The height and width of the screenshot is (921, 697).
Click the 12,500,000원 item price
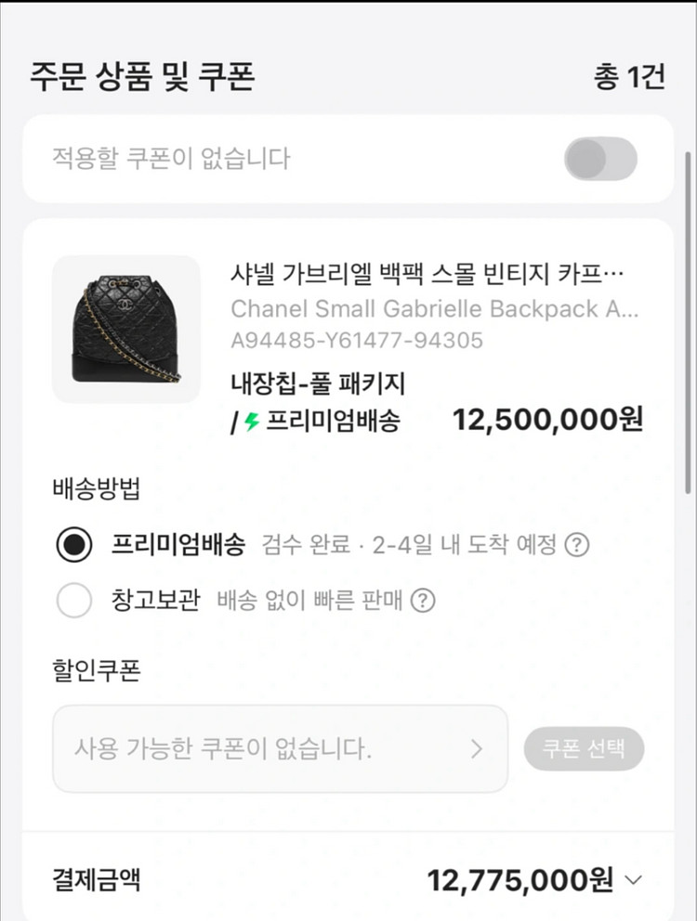pyautogui.click(x=547, y=420)
